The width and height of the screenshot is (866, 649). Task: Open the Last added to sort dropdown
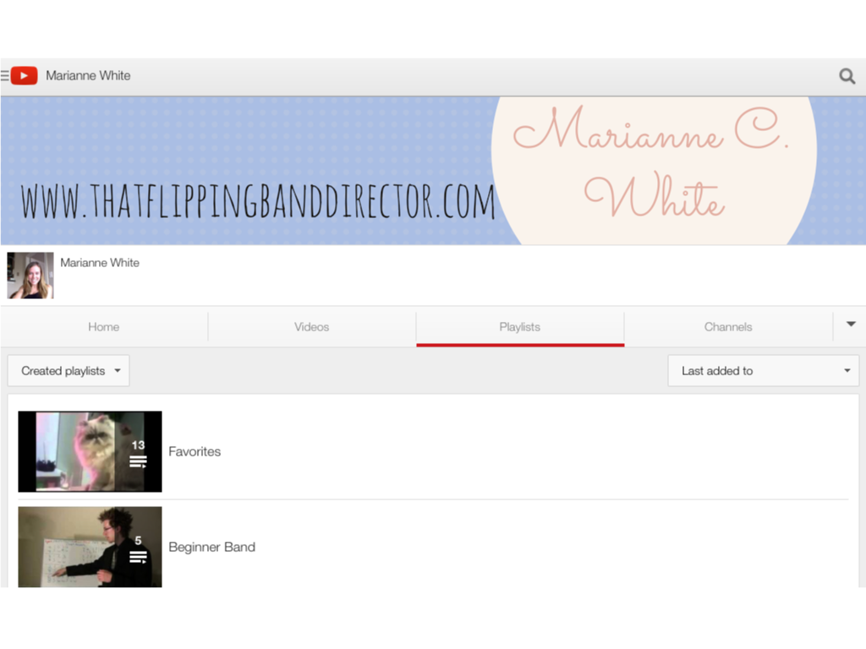click(x=764, y=371)
